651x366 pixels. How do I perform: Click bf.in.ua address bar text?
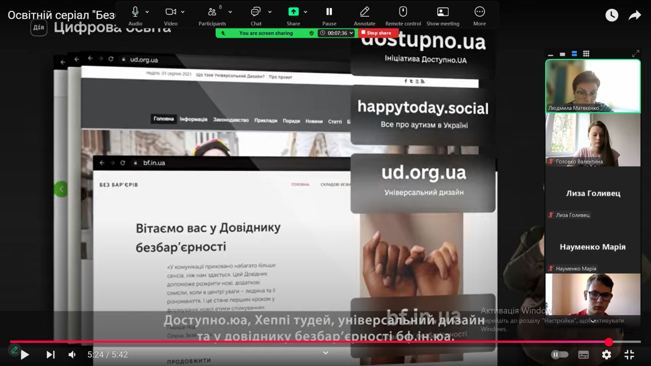(154, 163)
